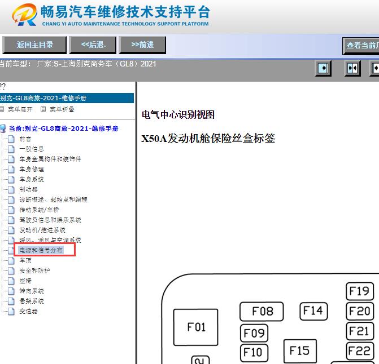The width and height of the screenshot is (379, 364).
Task: Open the 变速器 chapter
Action: [28, 311]
